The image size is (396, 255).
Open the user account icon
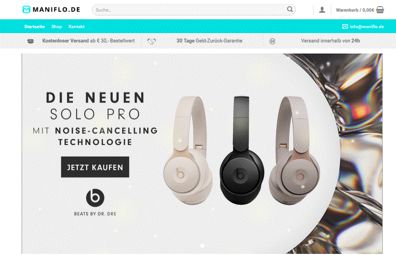click(322, 10)
